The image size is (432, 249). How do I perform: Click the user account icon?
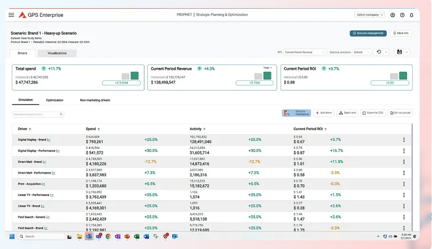tap(393, 15)
